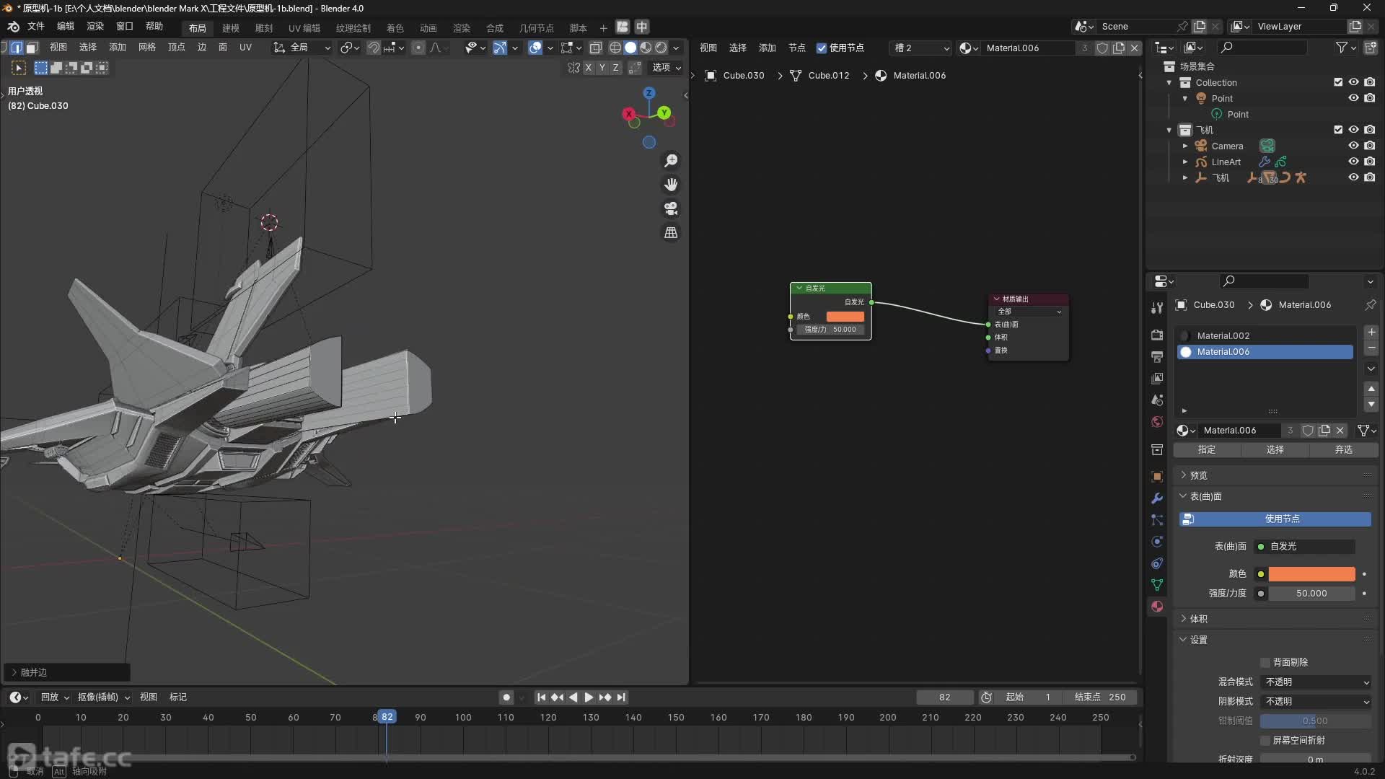This screenshot has height=779, width=1385.
Task: Click color swatch on emission node
Action: tap(845, 317)
